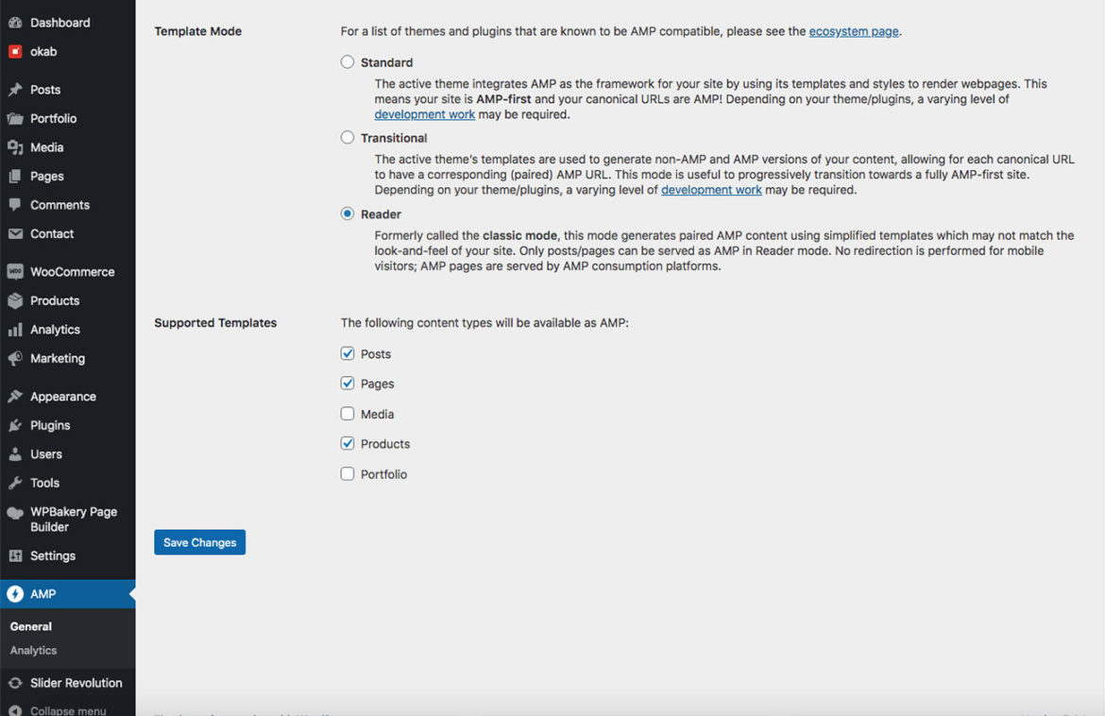Click the Settings sliders icon
This screenshot has height=716, width=1105.
(x=15, y=556)
